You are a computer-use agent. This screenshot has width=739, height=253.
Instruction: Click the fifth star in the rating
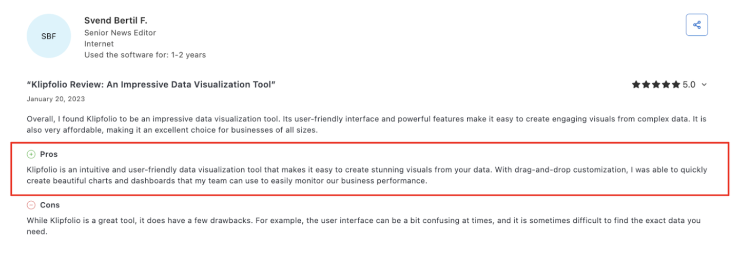coord(675,85)
